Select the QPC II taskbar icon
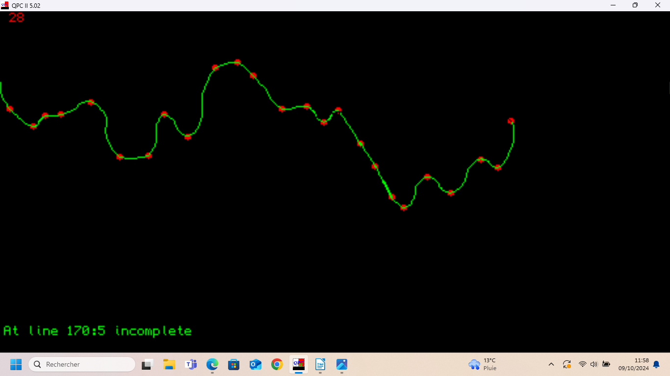Image resolution: width=670 pixels, height=376 pixels. pyautogui.click(x=299, y=364)
